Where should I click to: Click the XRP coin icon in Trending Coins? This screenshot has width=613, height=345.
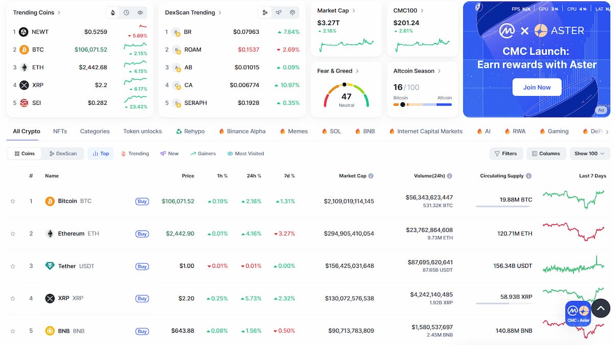(24, 85)
